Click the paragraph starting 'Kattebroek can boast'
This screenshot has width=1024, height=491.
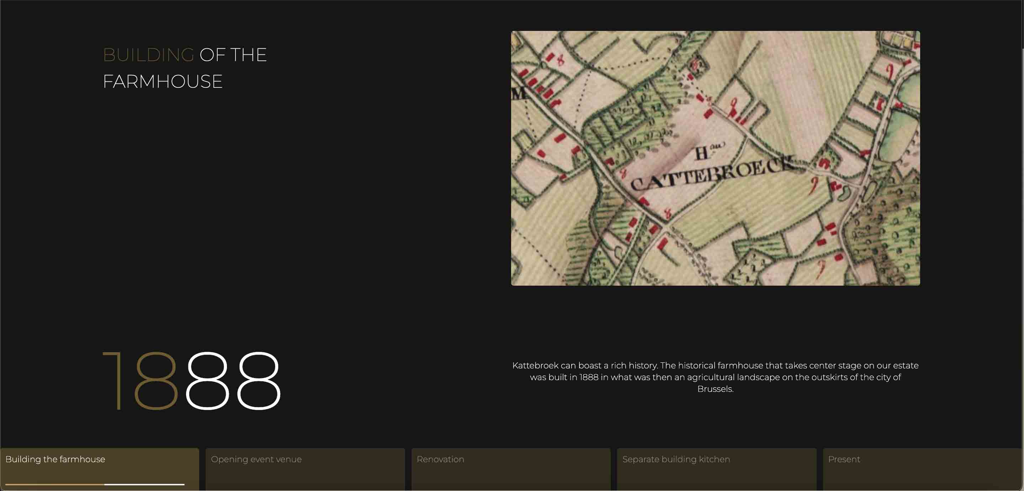[715, 377]
